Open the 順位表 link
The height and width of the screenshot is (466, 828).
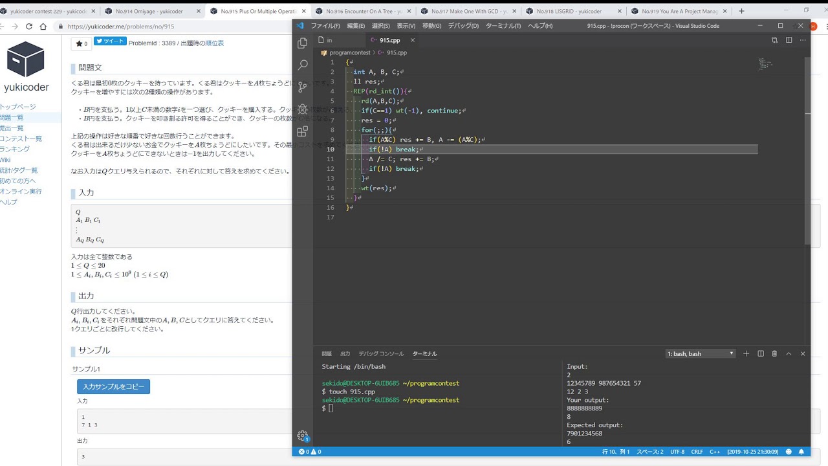[213, 43]
